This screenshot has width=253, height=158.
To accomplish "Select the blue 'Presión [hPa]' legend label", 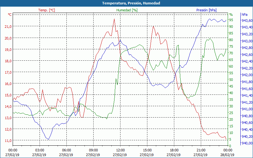I will pyautogui.click(x=207, y=10).
